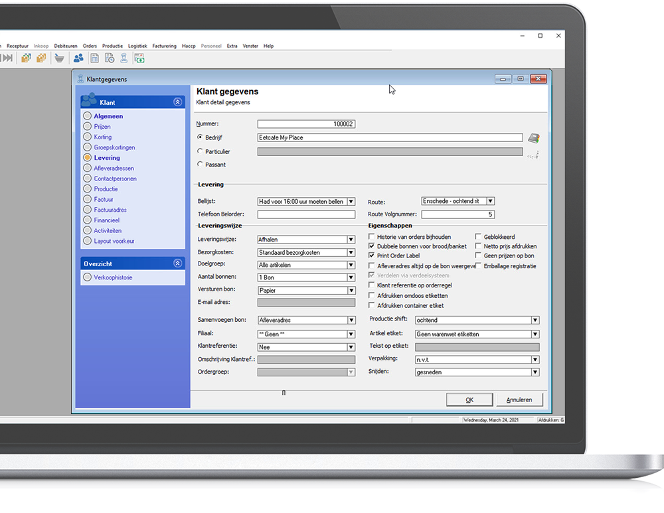Enable Historie van orders bijhouden

coord(371,237)
